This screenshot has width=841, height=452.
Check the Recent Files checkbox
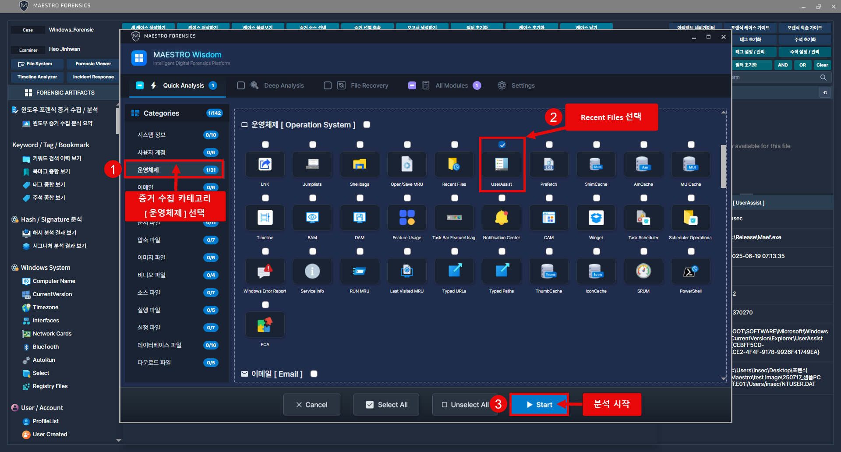[x=455, y=145]
